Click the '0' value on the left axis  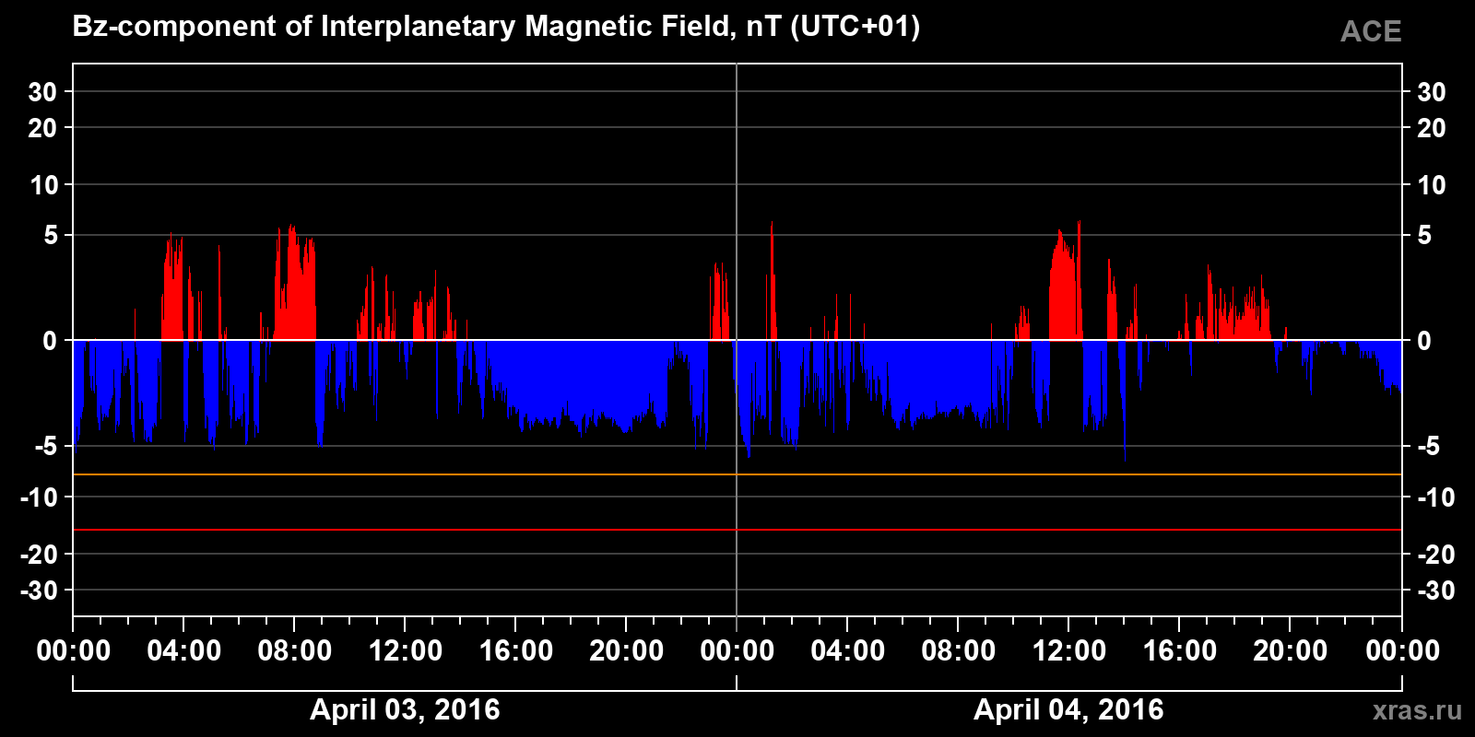tap(51, 341)
